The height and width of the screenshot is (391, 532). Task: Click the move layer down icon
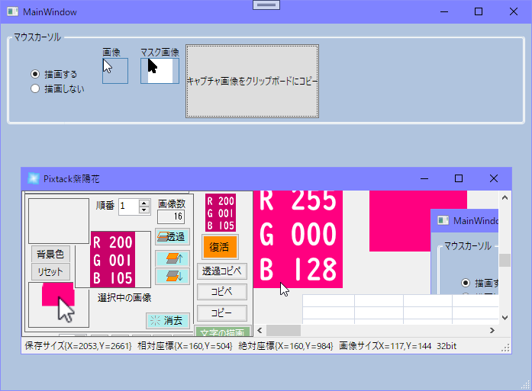coord(172,276)
